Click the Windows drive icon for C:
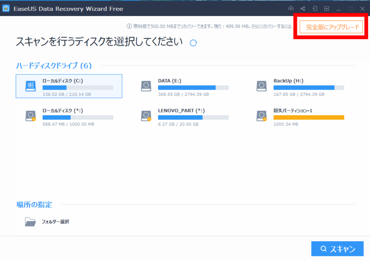The height and width of the screenshot is (261, 370). pos(31,86)
